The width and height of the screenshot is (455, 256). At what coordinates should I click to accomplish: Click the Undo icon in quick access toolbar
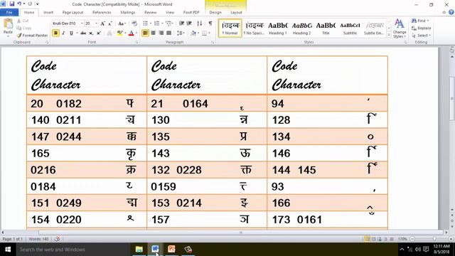coord(19,4)
